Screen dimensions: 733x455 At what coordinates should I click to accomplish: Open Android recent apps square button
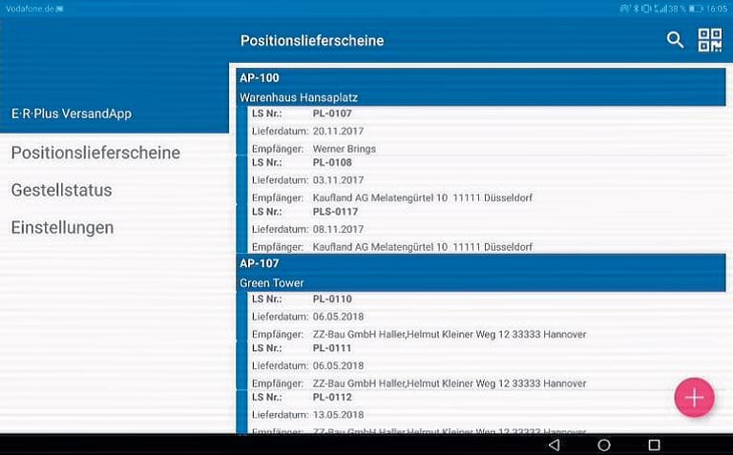[x=654, y=445]
